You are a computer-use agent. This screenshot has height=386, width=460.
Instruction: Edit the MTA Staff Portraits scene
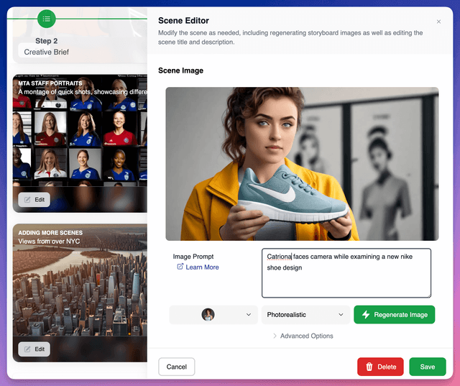[x=34, y=200]
